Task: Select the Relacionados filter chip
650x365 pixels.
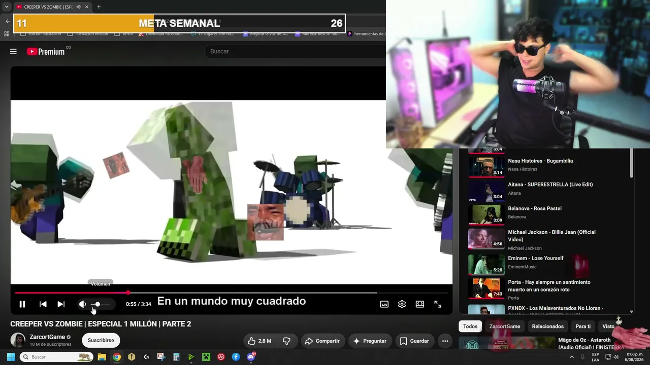Action: [548, 326]
